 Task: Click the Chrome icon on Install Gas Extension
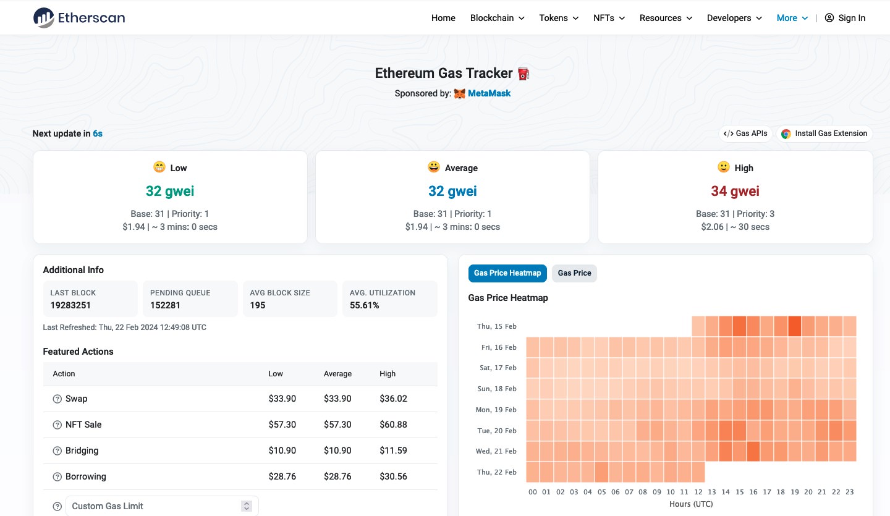click(x=786, y=133)
